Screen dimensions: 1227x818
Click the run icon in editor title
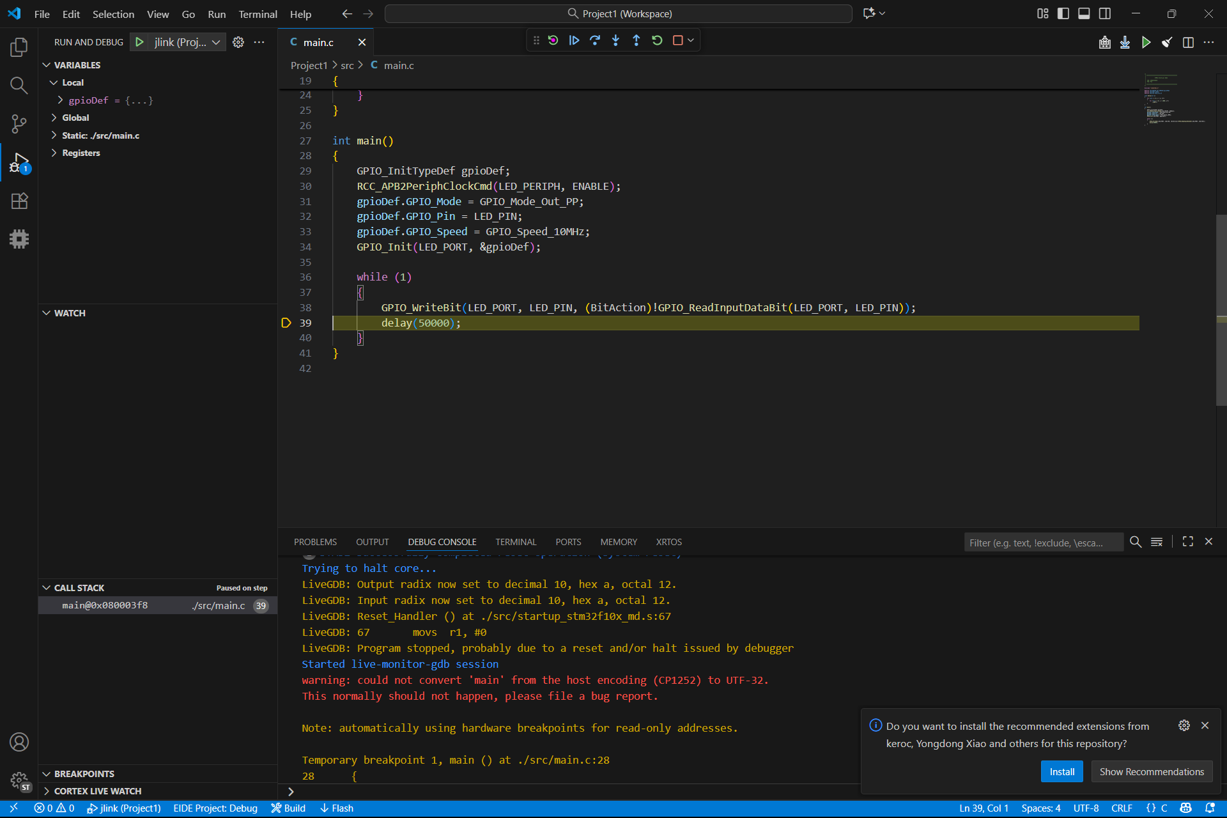point(1146,42)
